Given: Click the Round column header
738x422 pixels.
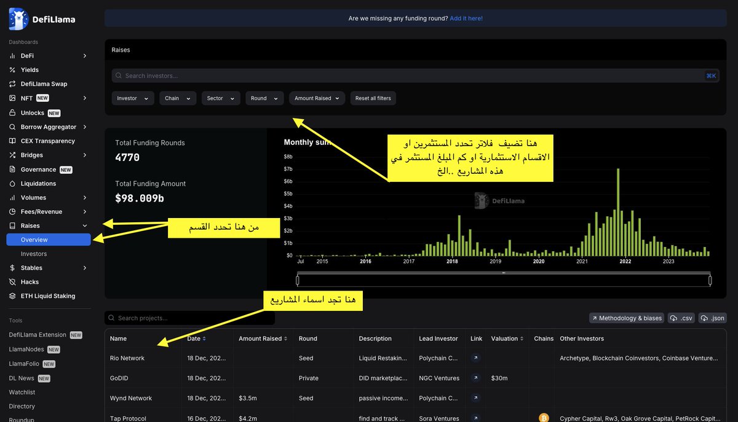Looking at the screenshot, I should (x=308, y=338).
